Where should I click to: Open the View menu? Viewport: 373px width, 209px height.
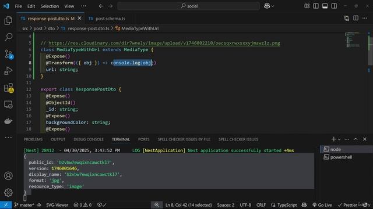click(x=69, y=6)
